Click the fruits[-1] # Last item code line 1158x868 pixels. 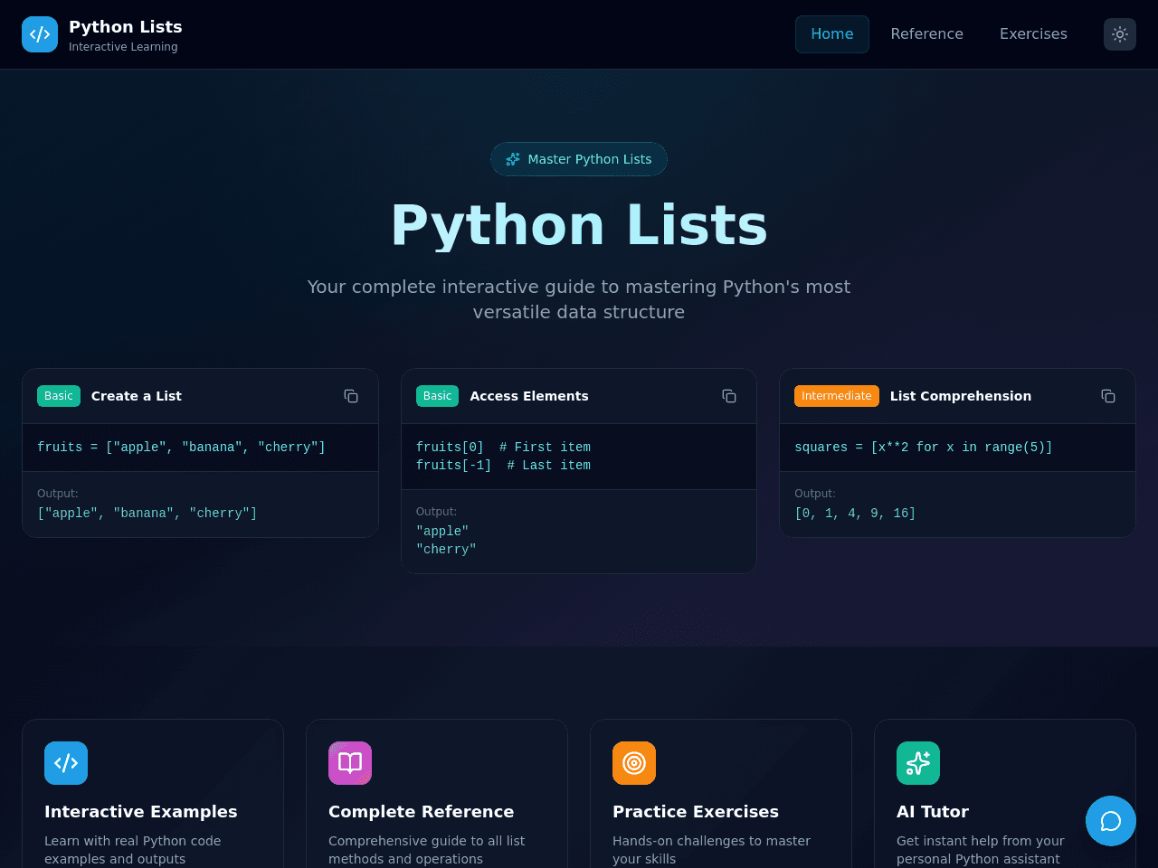[x=503, y=466]
